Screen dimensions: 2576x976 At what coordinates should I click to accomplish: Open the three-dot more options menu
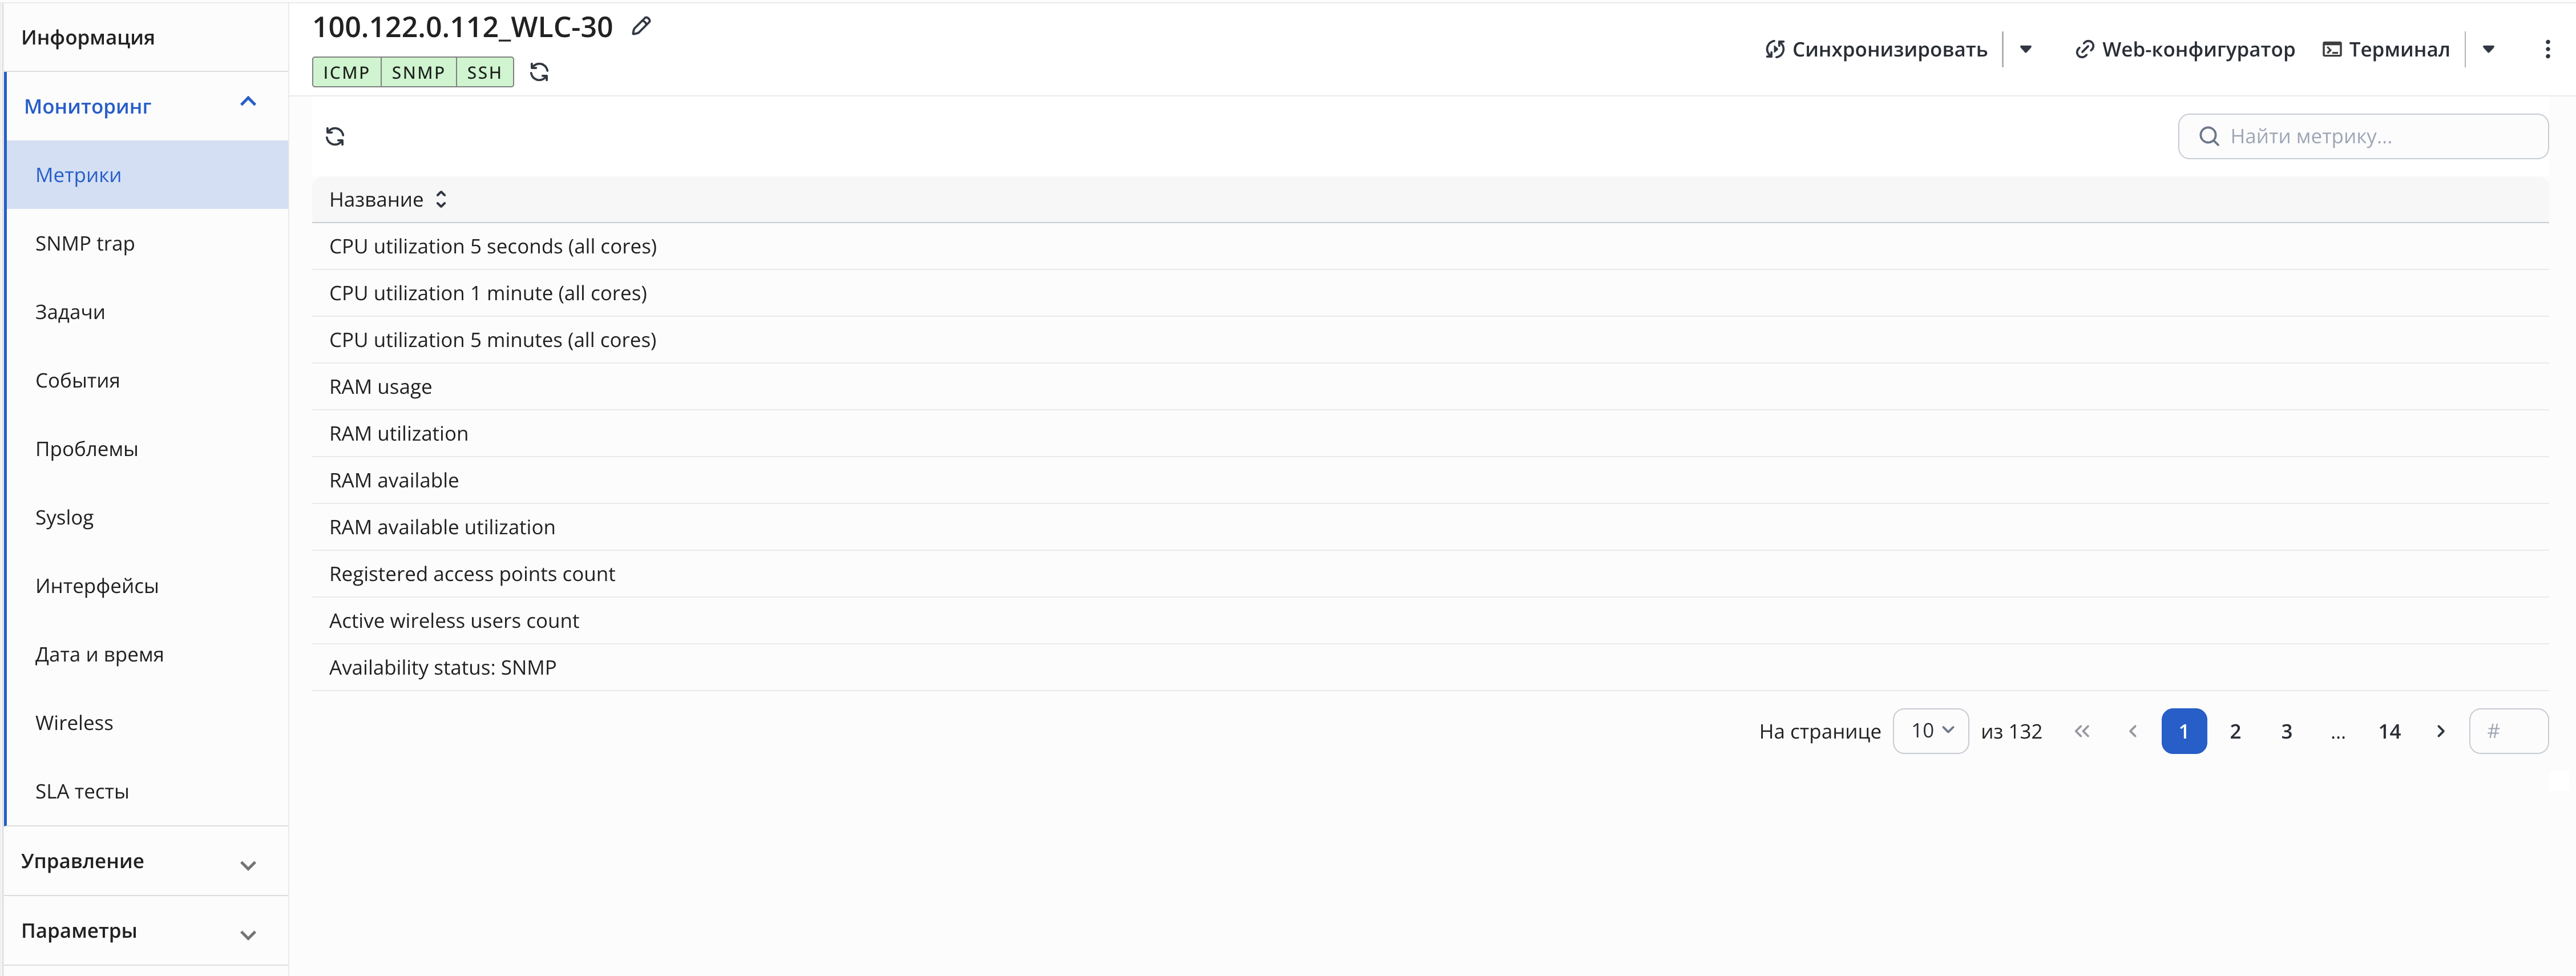[2546, 49]
